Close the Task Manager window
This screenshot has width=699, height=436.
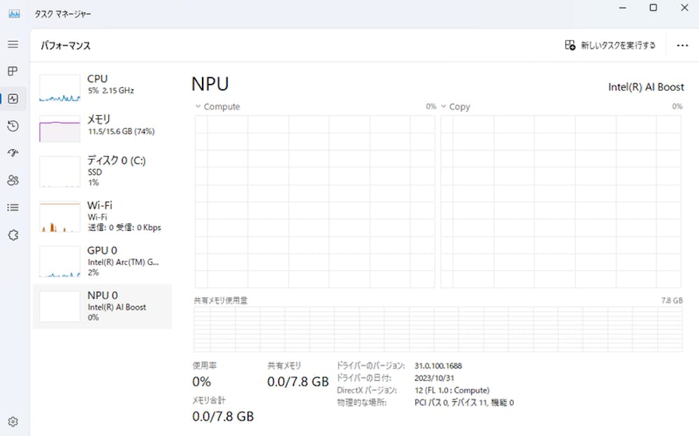click(684, 8)
